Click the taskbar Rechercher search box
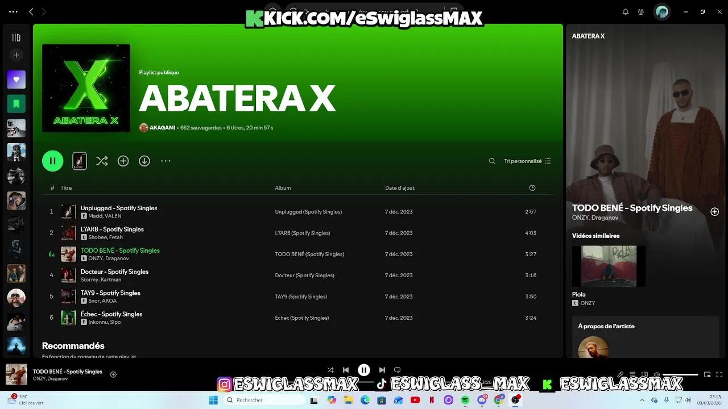Viewport: 728px width, 409px height. point(264,400)
